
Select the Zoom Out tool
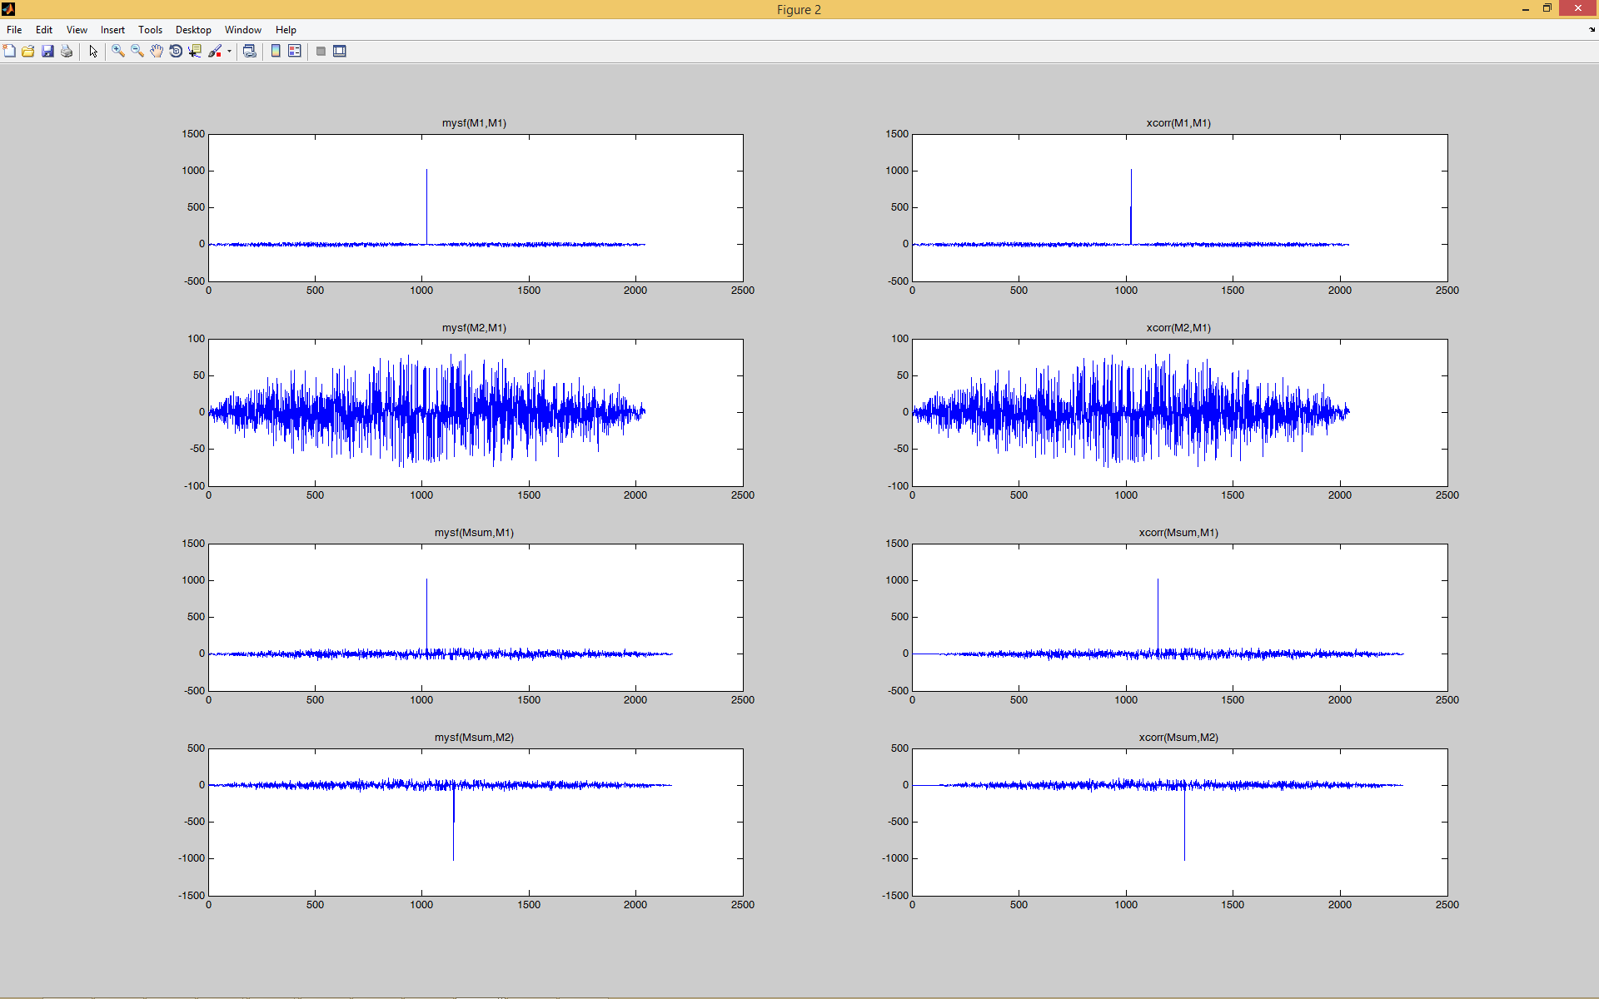pyautogui.click(x=137, y=52)
